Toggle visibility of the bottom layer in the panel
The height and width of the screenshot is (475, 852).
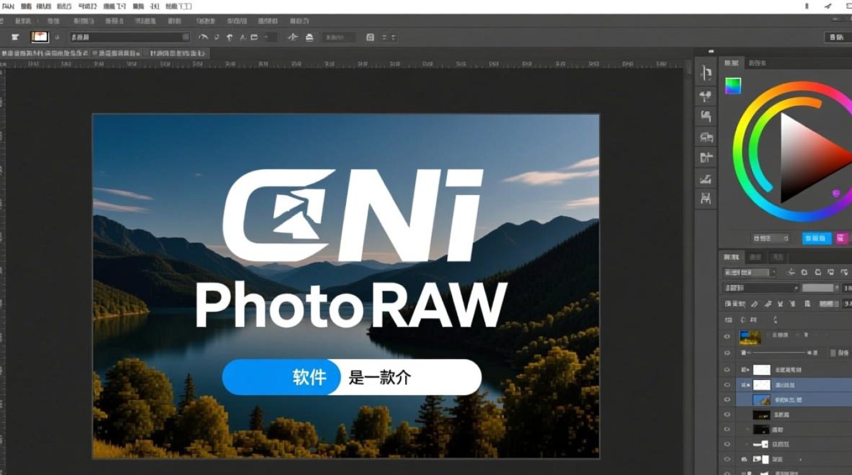click(x=728, y=472)
